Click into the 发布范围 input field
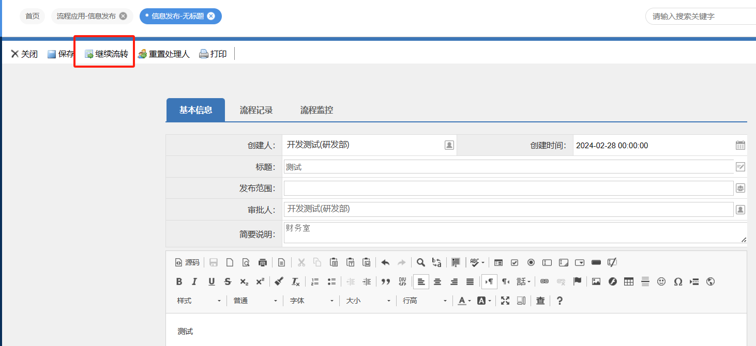 click(508, 188)
